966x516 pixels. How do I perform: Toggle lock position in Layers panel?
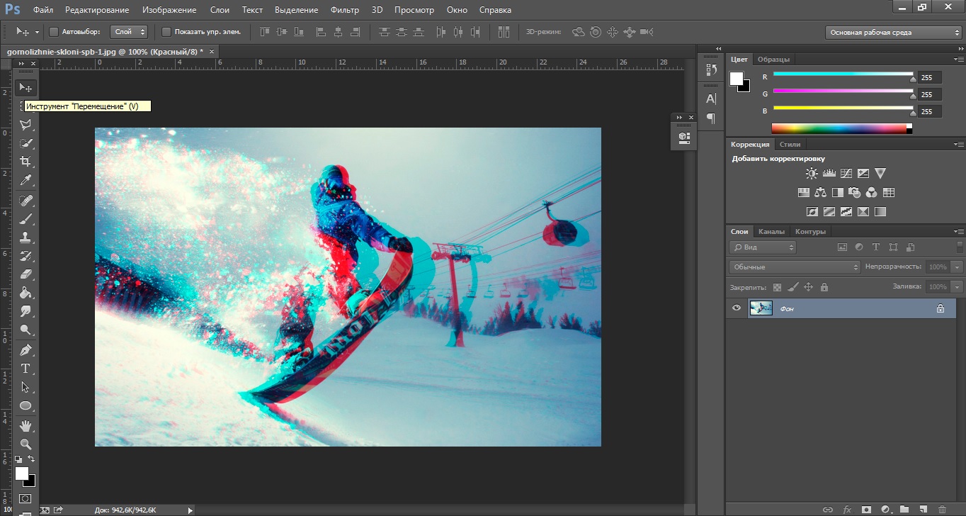click(x=808, y=287)
